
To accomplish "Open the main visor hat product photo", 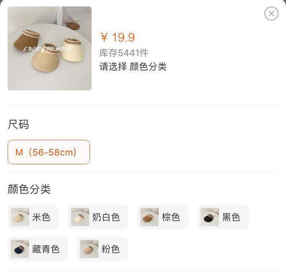I will [49, 48].
